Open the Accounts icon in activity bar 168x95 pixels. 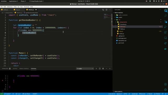point(165,84)
